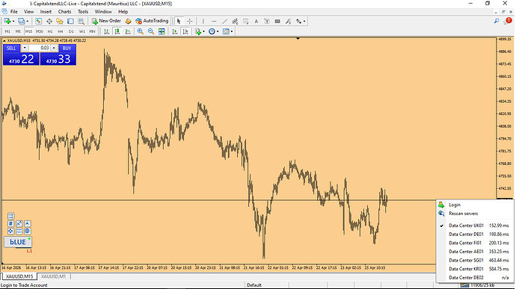The image size is (516, 289).
Task: Select the gray Rectangle drawing tool
Action: coord(277,21)
